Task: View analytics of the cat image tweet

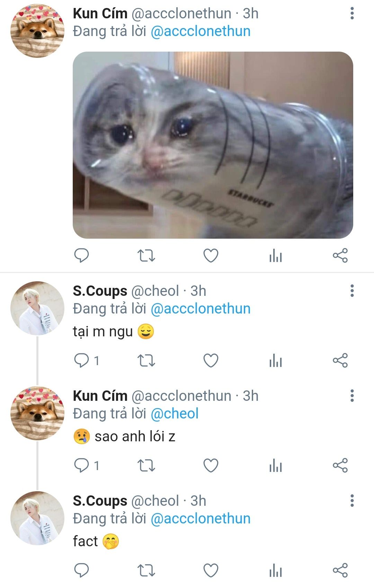Action: coord(276,256)
